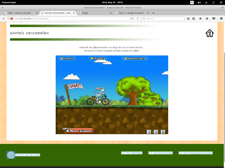
Task: Open ICT-cel van het CKSA link
Action: [28, 155]
